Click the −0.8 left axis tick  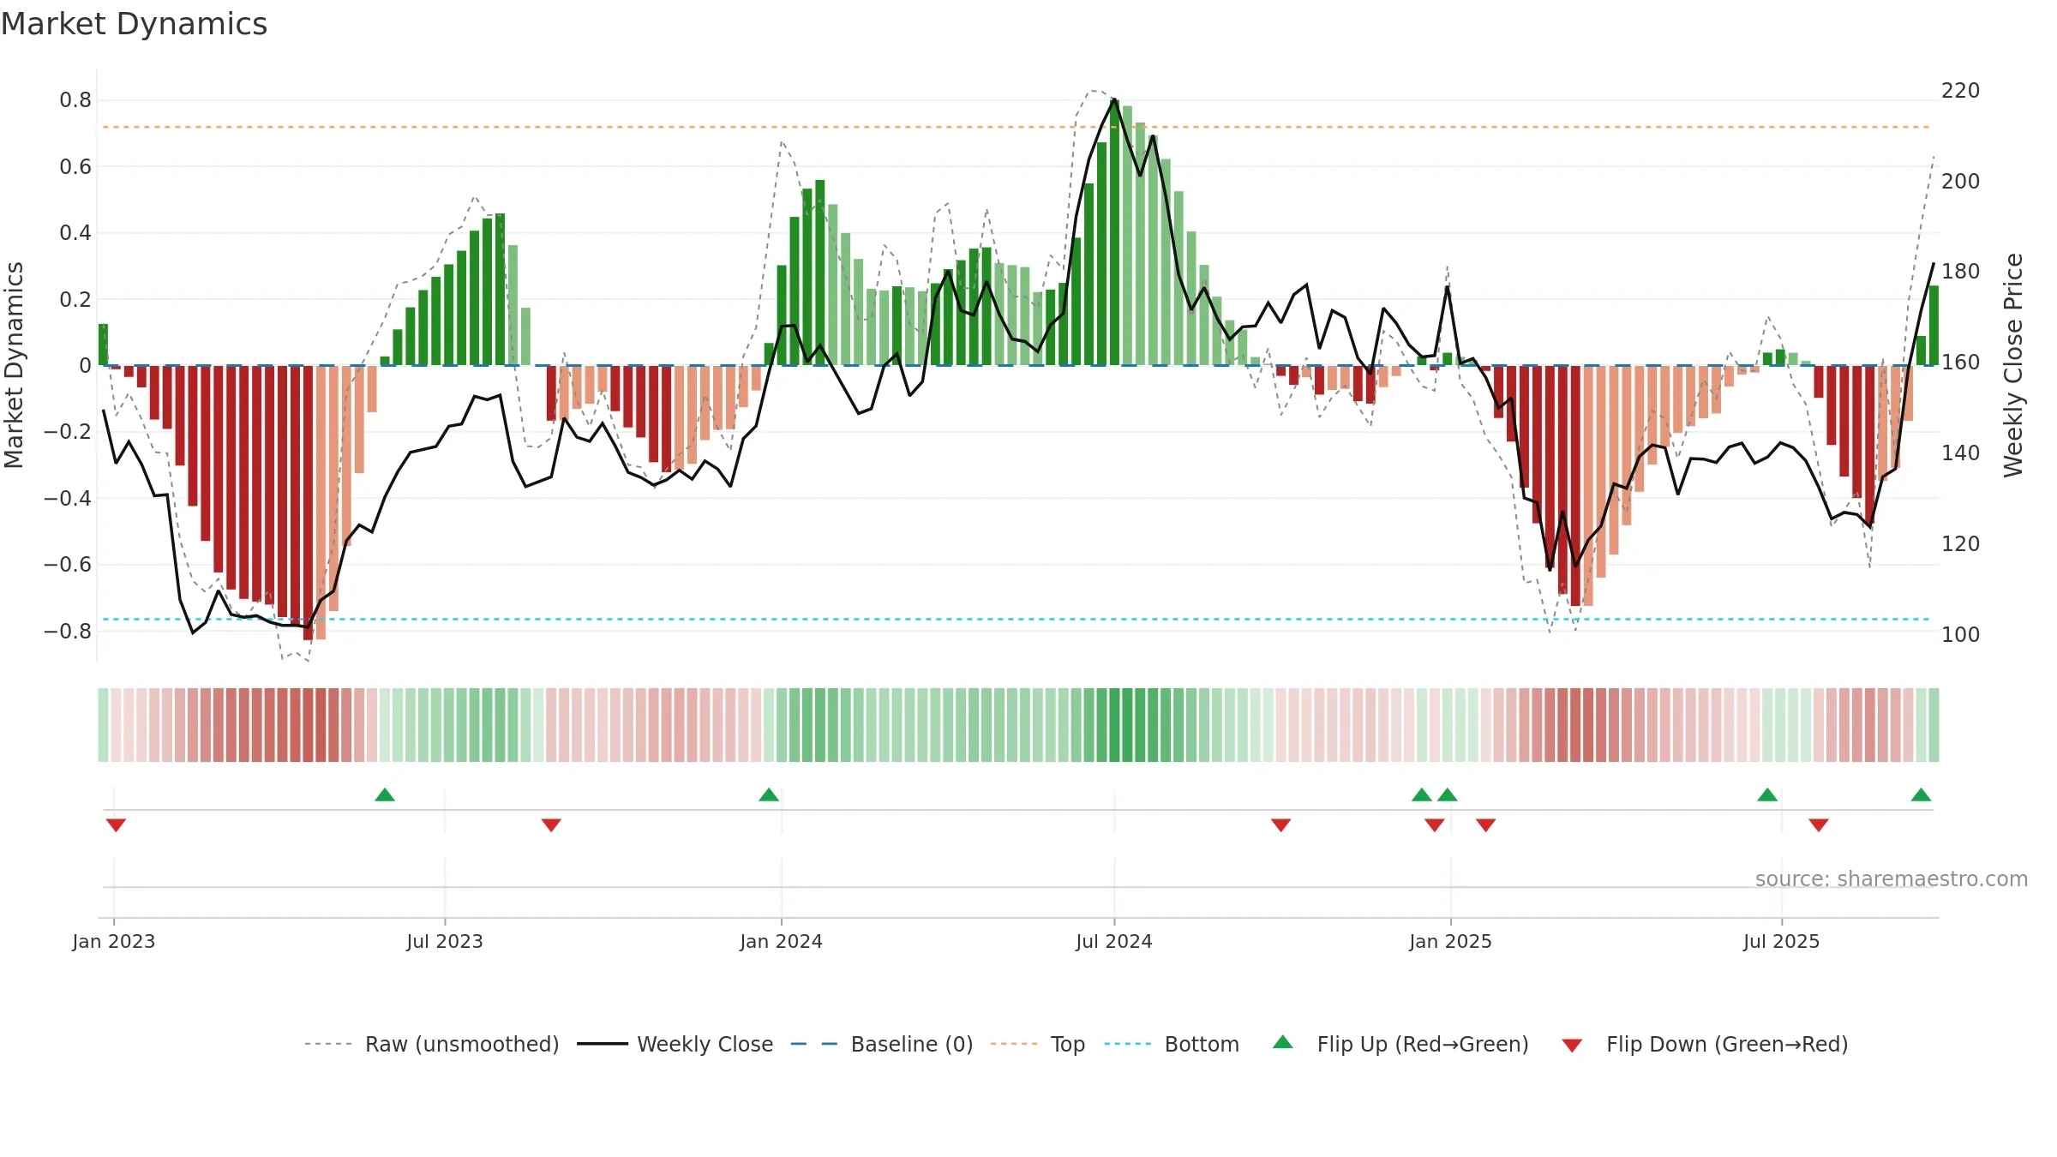click(68, 632)
